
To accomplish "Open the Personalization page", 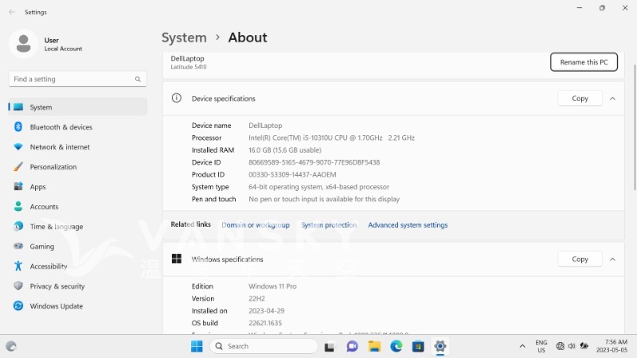I will [53, 167].
